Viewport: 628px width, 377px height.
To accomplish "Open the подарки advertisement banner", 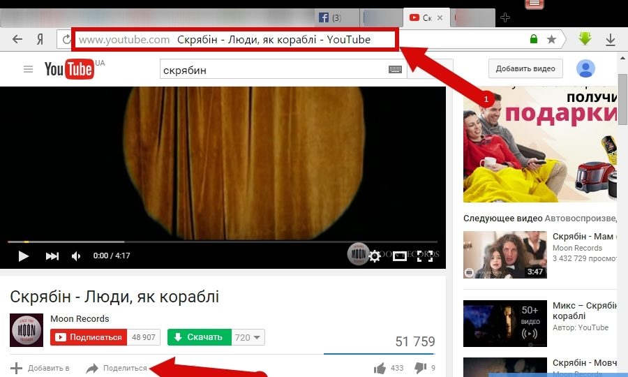I will click(x=540, y=145).
